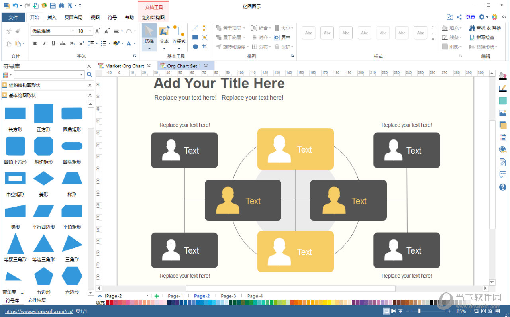Switch to the 视图 ribbon tab
The height and width of the screenshot is (317, 510).
[x=95, y=17]
